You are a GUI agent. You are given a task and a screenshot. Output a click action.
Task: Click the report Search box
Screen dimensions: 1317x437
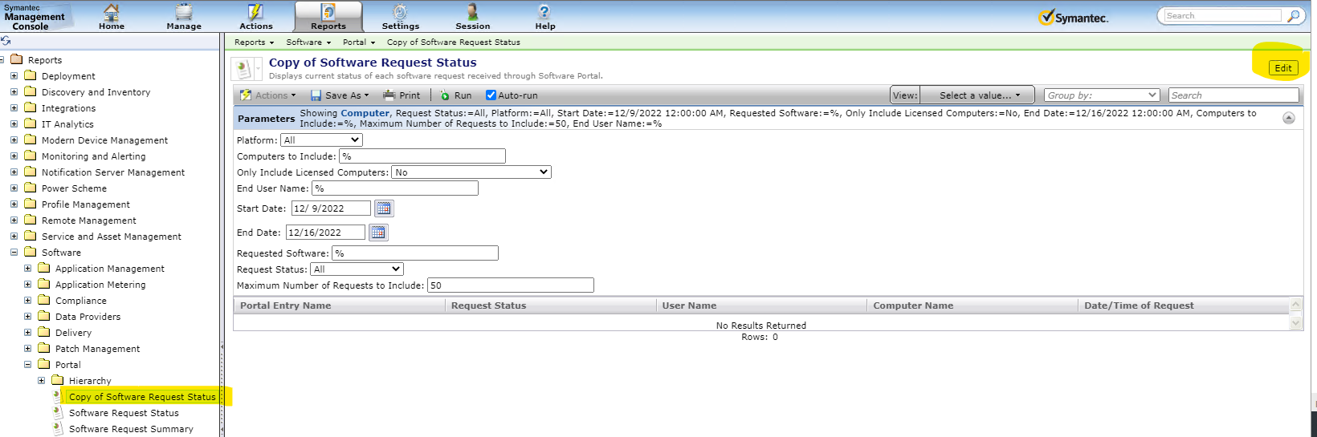tap(1233, 95)
